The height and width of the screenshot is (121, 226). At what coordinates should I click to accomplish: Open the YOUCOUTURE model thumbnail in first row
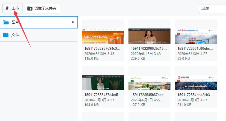tap(149, 36)
